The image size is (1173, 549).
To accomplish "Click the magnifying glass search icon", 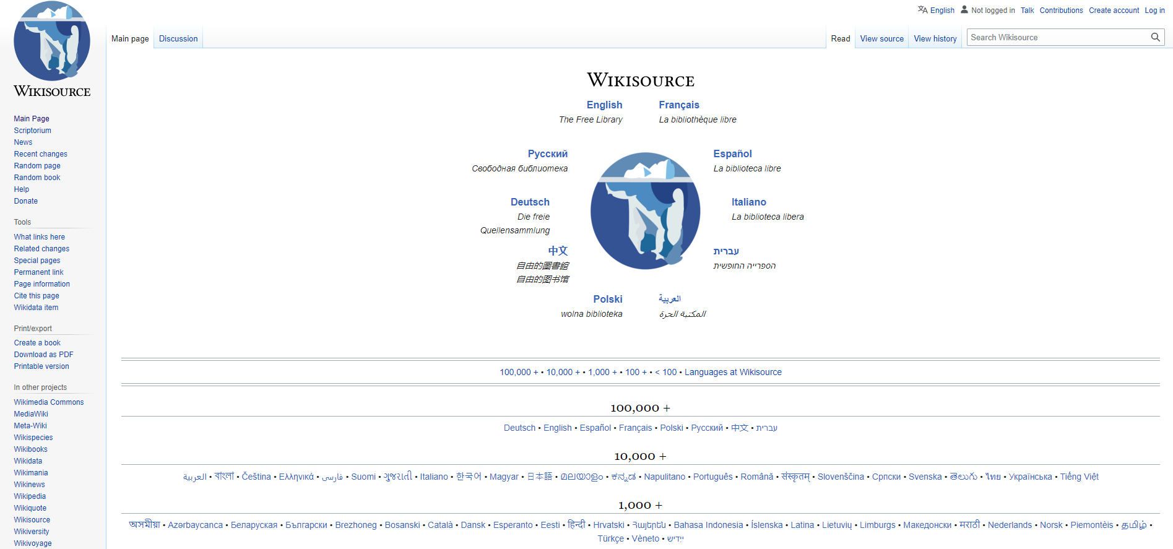I will tap(1155, 37).
